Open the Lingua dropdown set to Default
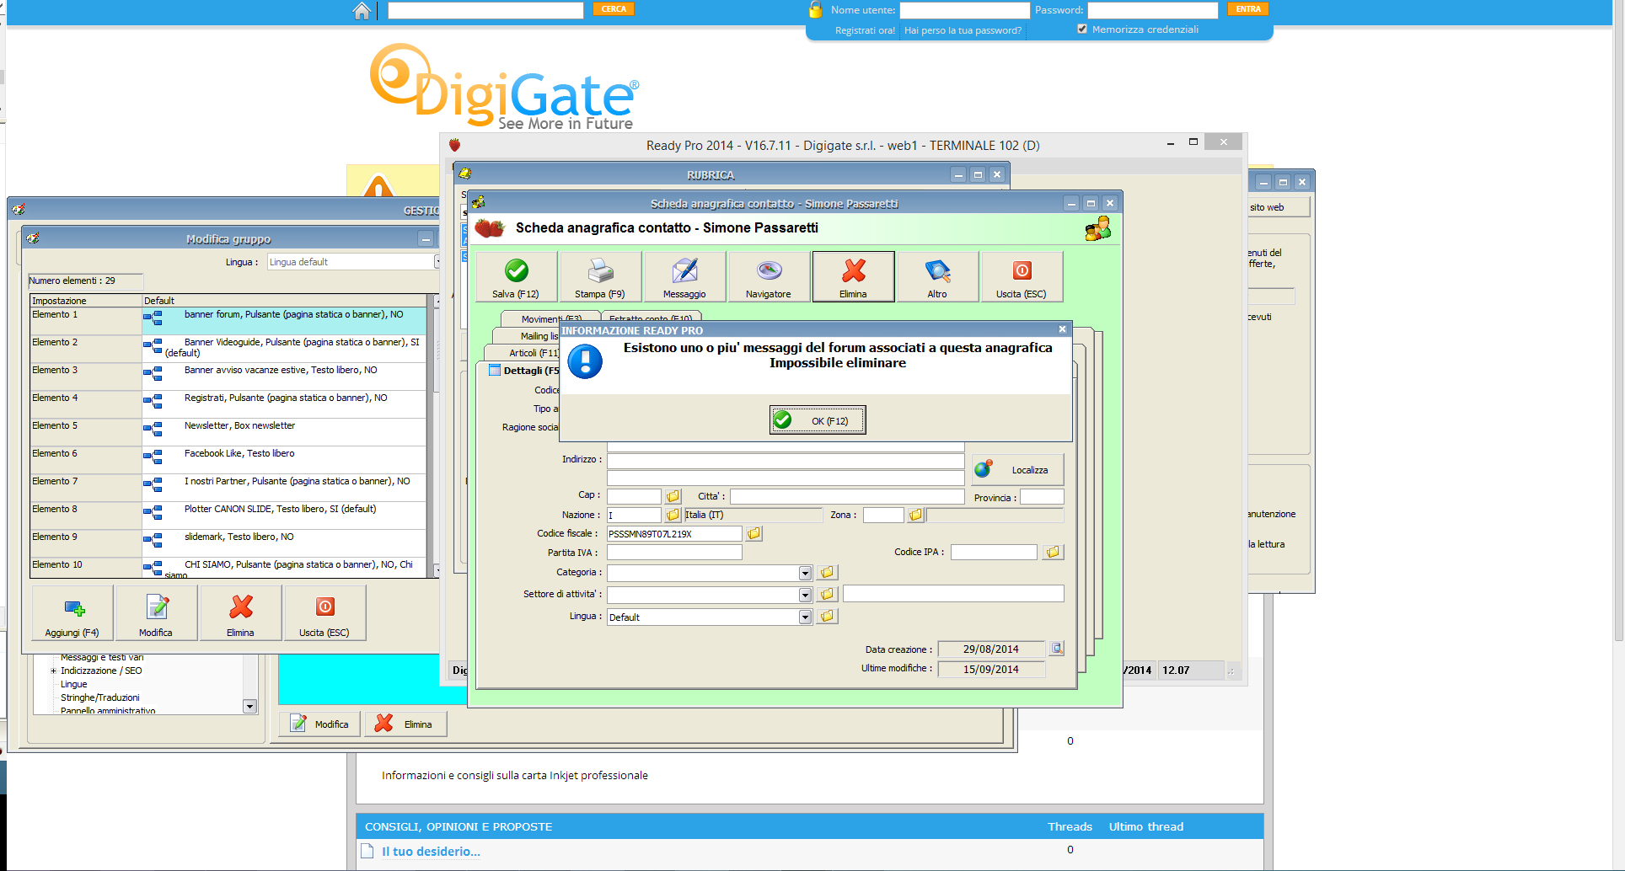1625x871 pixels. [x=805, y=617]
